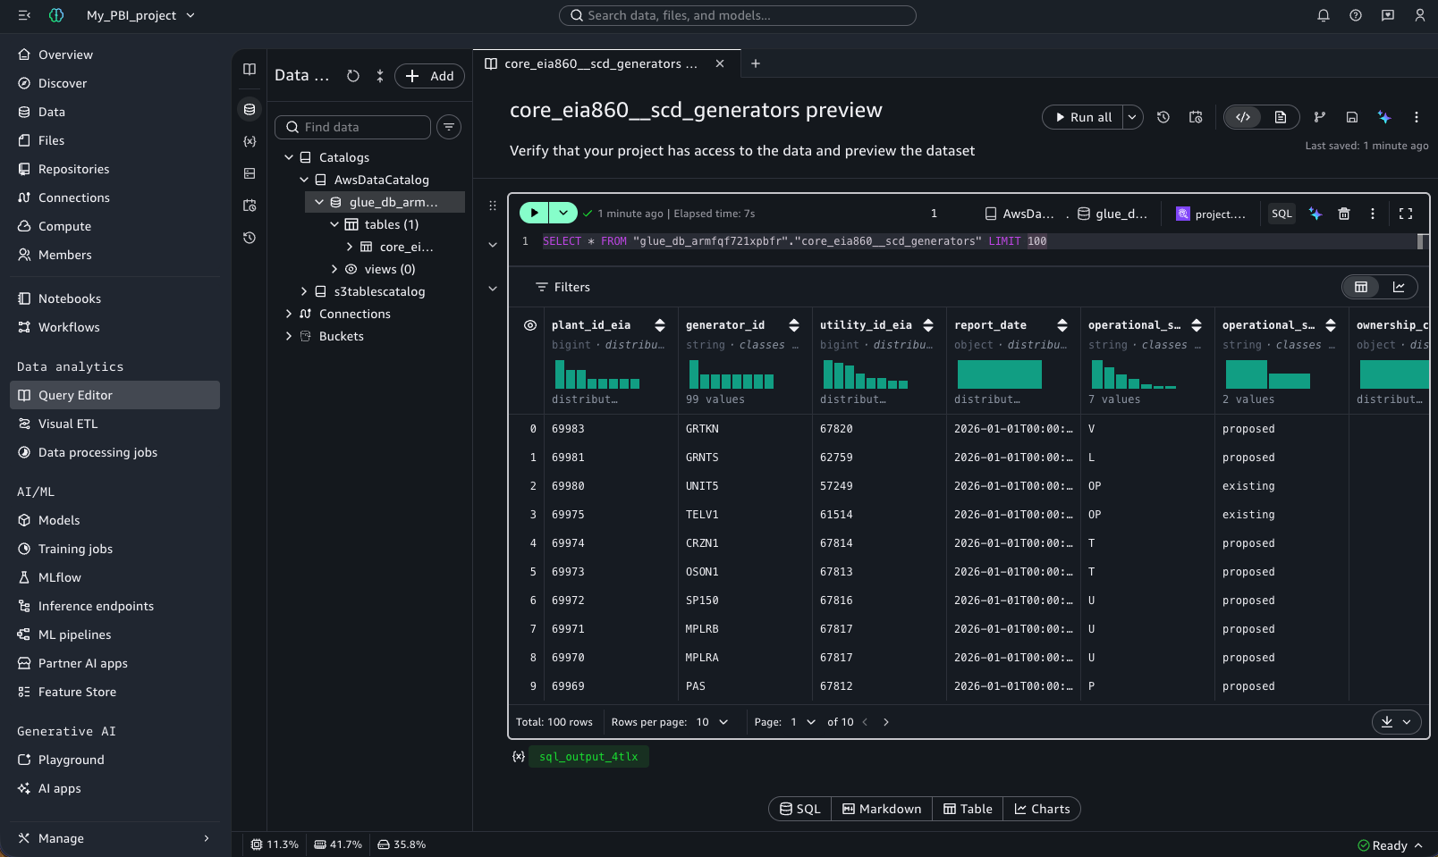Add a new Markdown cell
This screenshot has height=857, width=1438.
[x=882, y=809]
